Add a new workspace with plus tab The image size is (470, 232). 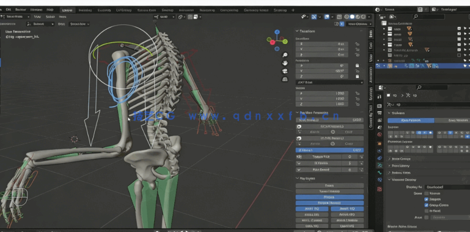[x=293, y=10]
